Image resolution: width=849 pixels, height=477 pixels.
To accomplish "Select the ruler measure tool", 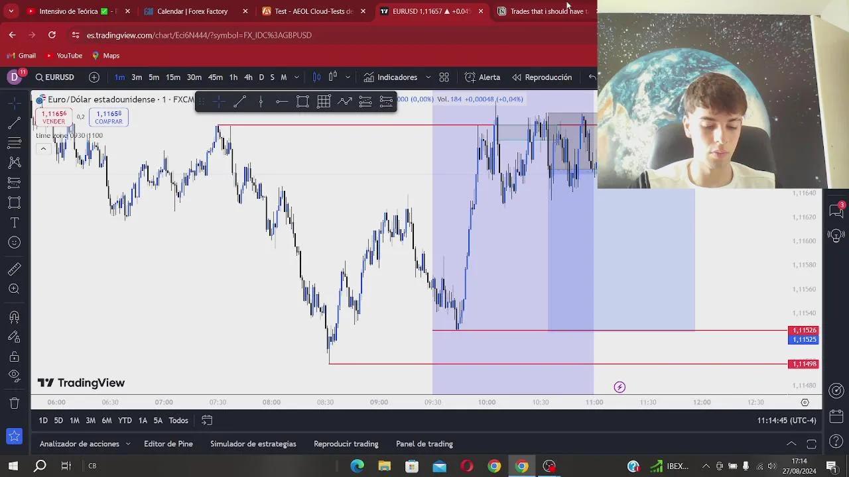I will 14,269.
